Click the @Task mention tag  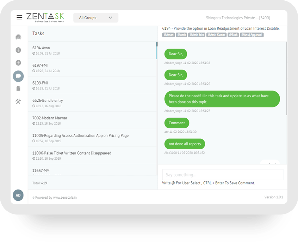coord(233,35)
